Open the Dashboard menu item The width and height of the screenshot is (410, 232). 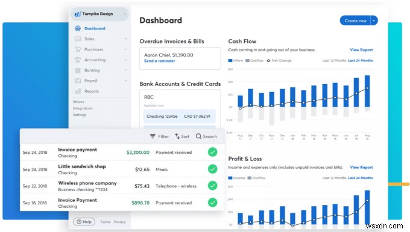tap(95, 28)
